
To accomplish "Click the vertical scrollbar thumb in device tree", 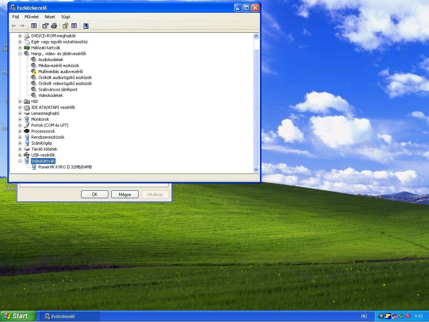I will click(256, 107).
